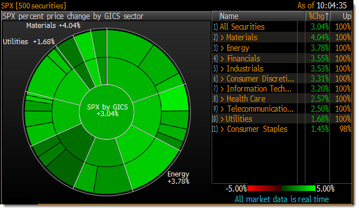The width and height of the screenshot is (359, 210).
Task: Select the All Securities row
Action: tap(282, 27)
